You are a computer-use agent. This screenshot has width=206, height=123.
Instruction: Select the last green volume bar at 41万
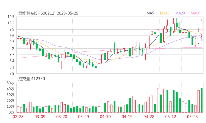tap(202, 100)
